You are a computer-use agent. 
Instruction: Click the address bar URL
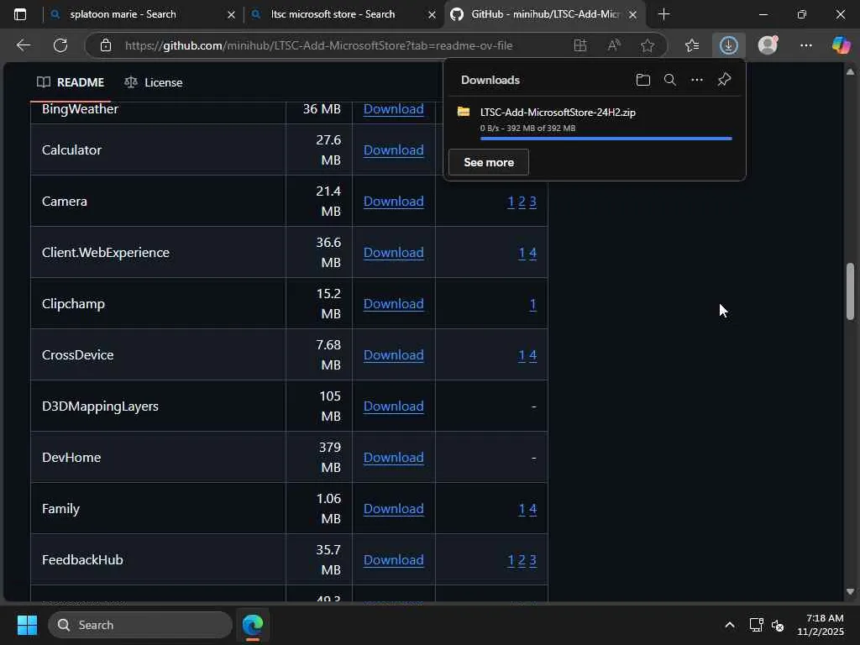click(318, 45)
